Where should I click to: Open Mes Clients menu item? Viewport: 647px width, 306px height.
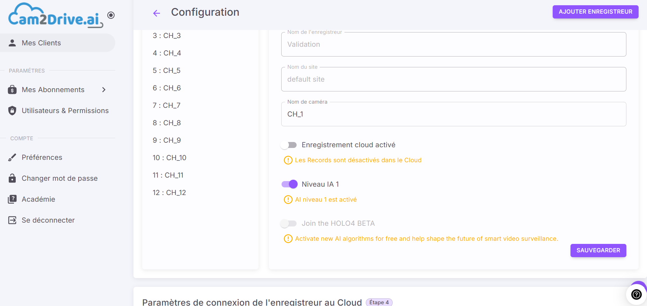(x=58, y=43)
